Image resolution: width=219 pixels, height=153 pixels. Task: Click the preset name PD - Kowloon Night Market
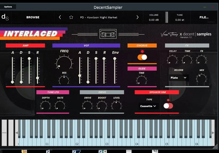pos(99,17)
